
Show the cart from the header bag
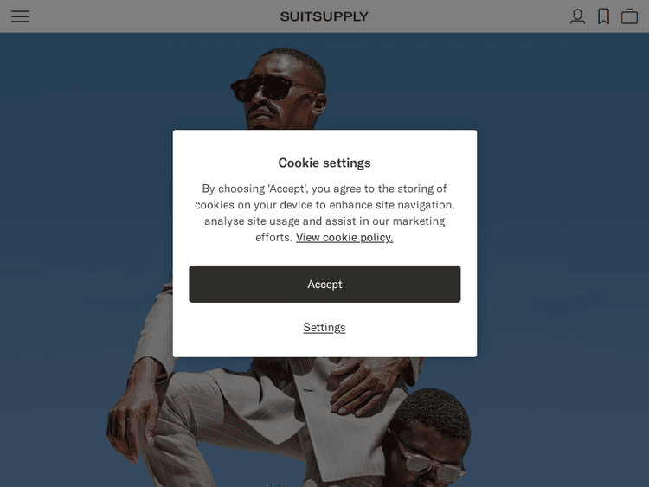click(629, 16)
